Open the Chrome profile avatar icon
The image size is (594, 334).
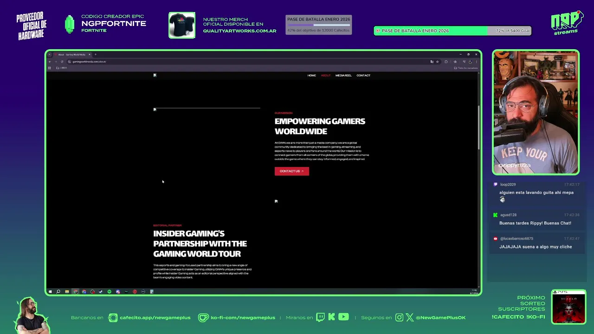[470, 62]
